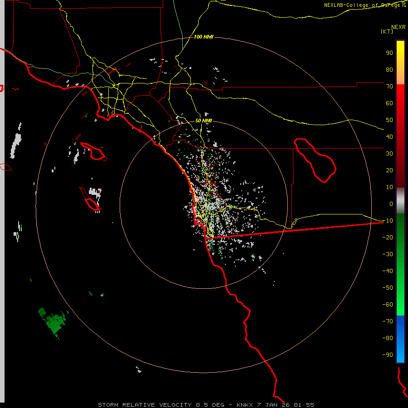Select the 80 label on the velocity scale

pos(389,69)
